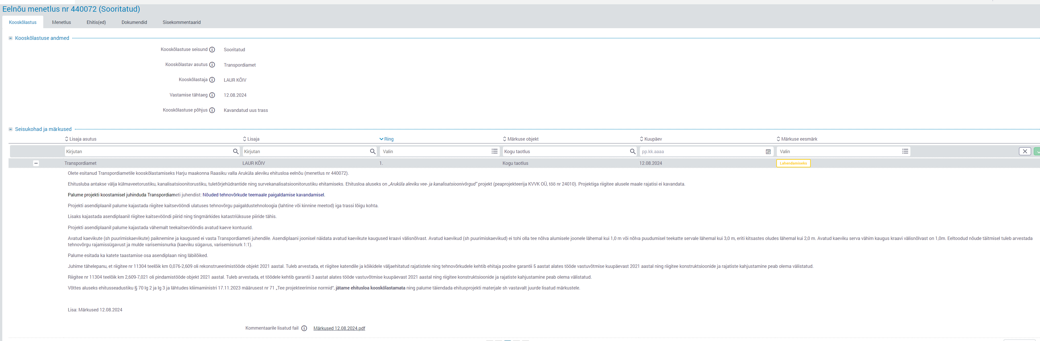Go to the Dokumendid tab
1040x341 pixels.
click(x=134, y=22)
